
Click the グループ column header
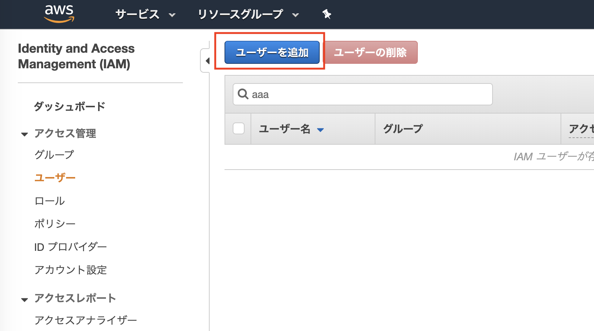[x=403, y=129]
